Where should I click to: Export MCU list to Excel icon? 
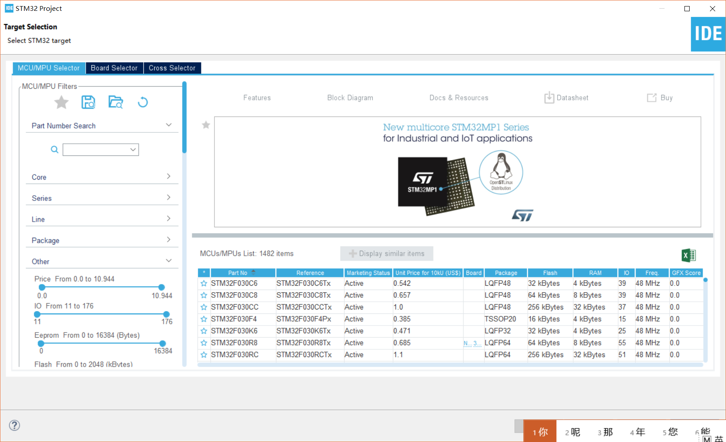(x=688, y=255)
